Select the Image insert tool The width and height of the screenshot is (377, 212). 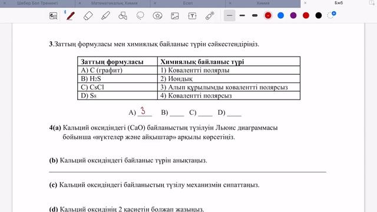point(175,16)
